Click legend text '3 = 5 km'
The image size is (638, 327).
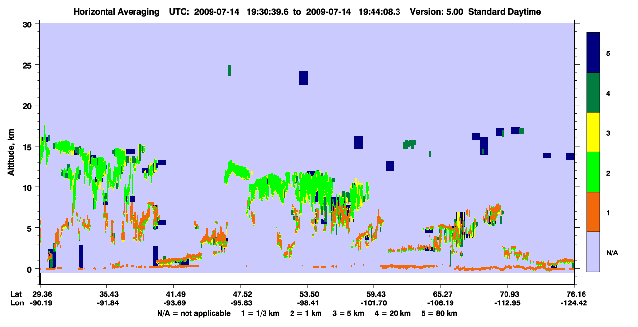[x=348, y=313]
